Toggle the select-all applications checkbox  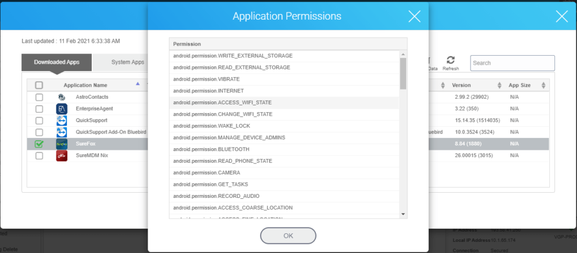(x=39, y=85)
